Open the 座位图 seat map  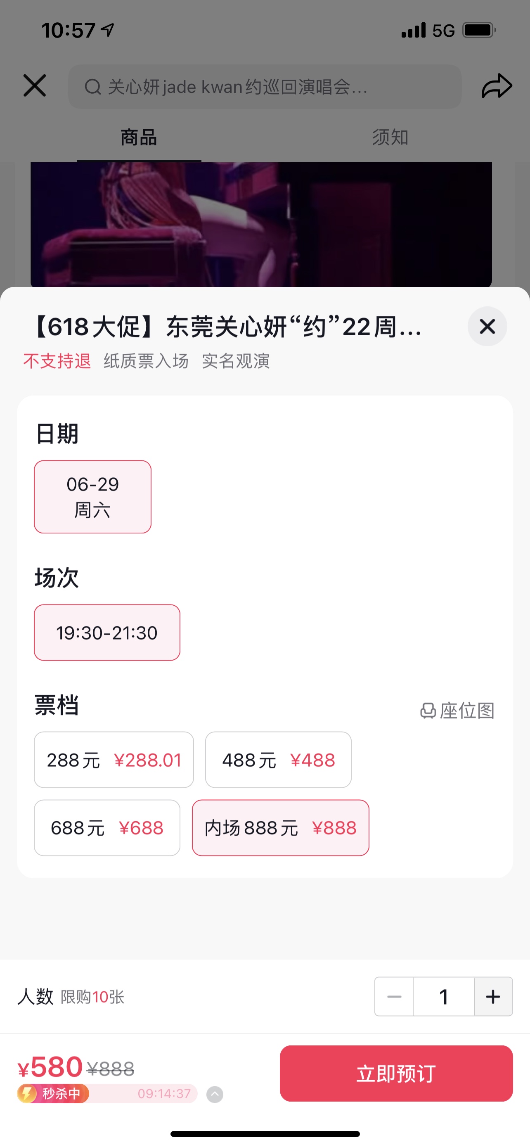pyautogui.click(x=457, y=711)
